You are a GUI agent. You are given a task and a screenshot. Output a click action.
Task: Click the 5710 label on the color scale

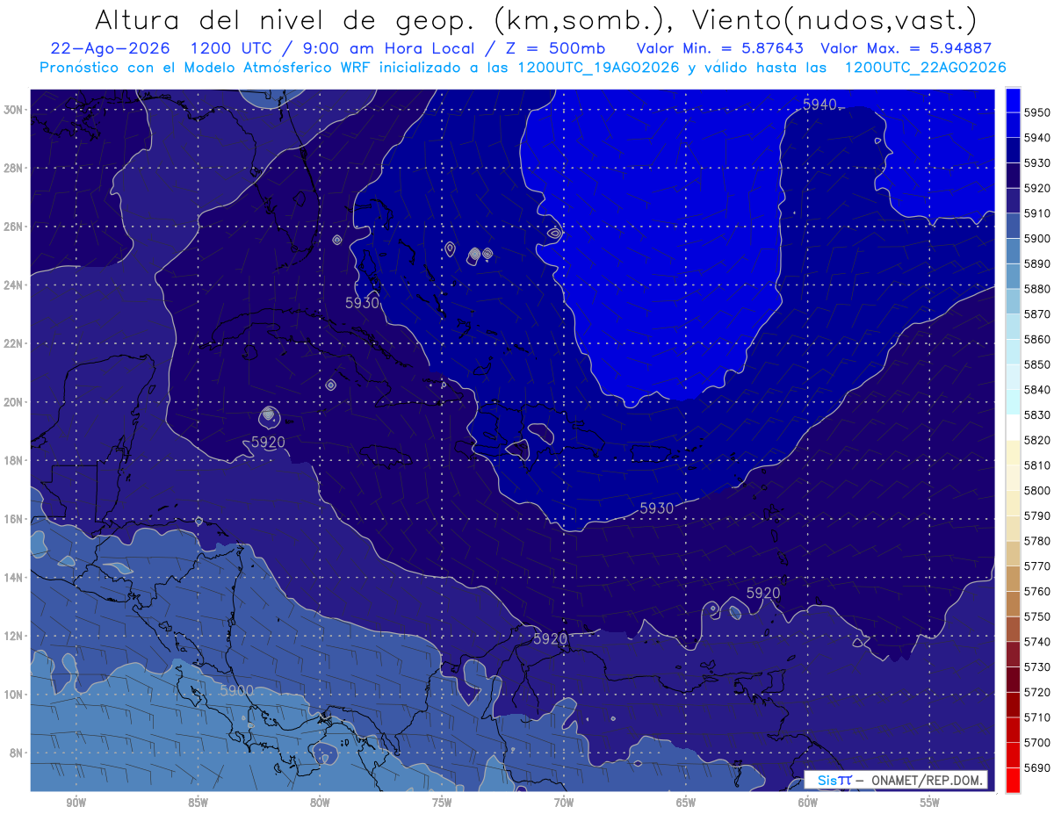point(1037,717)
